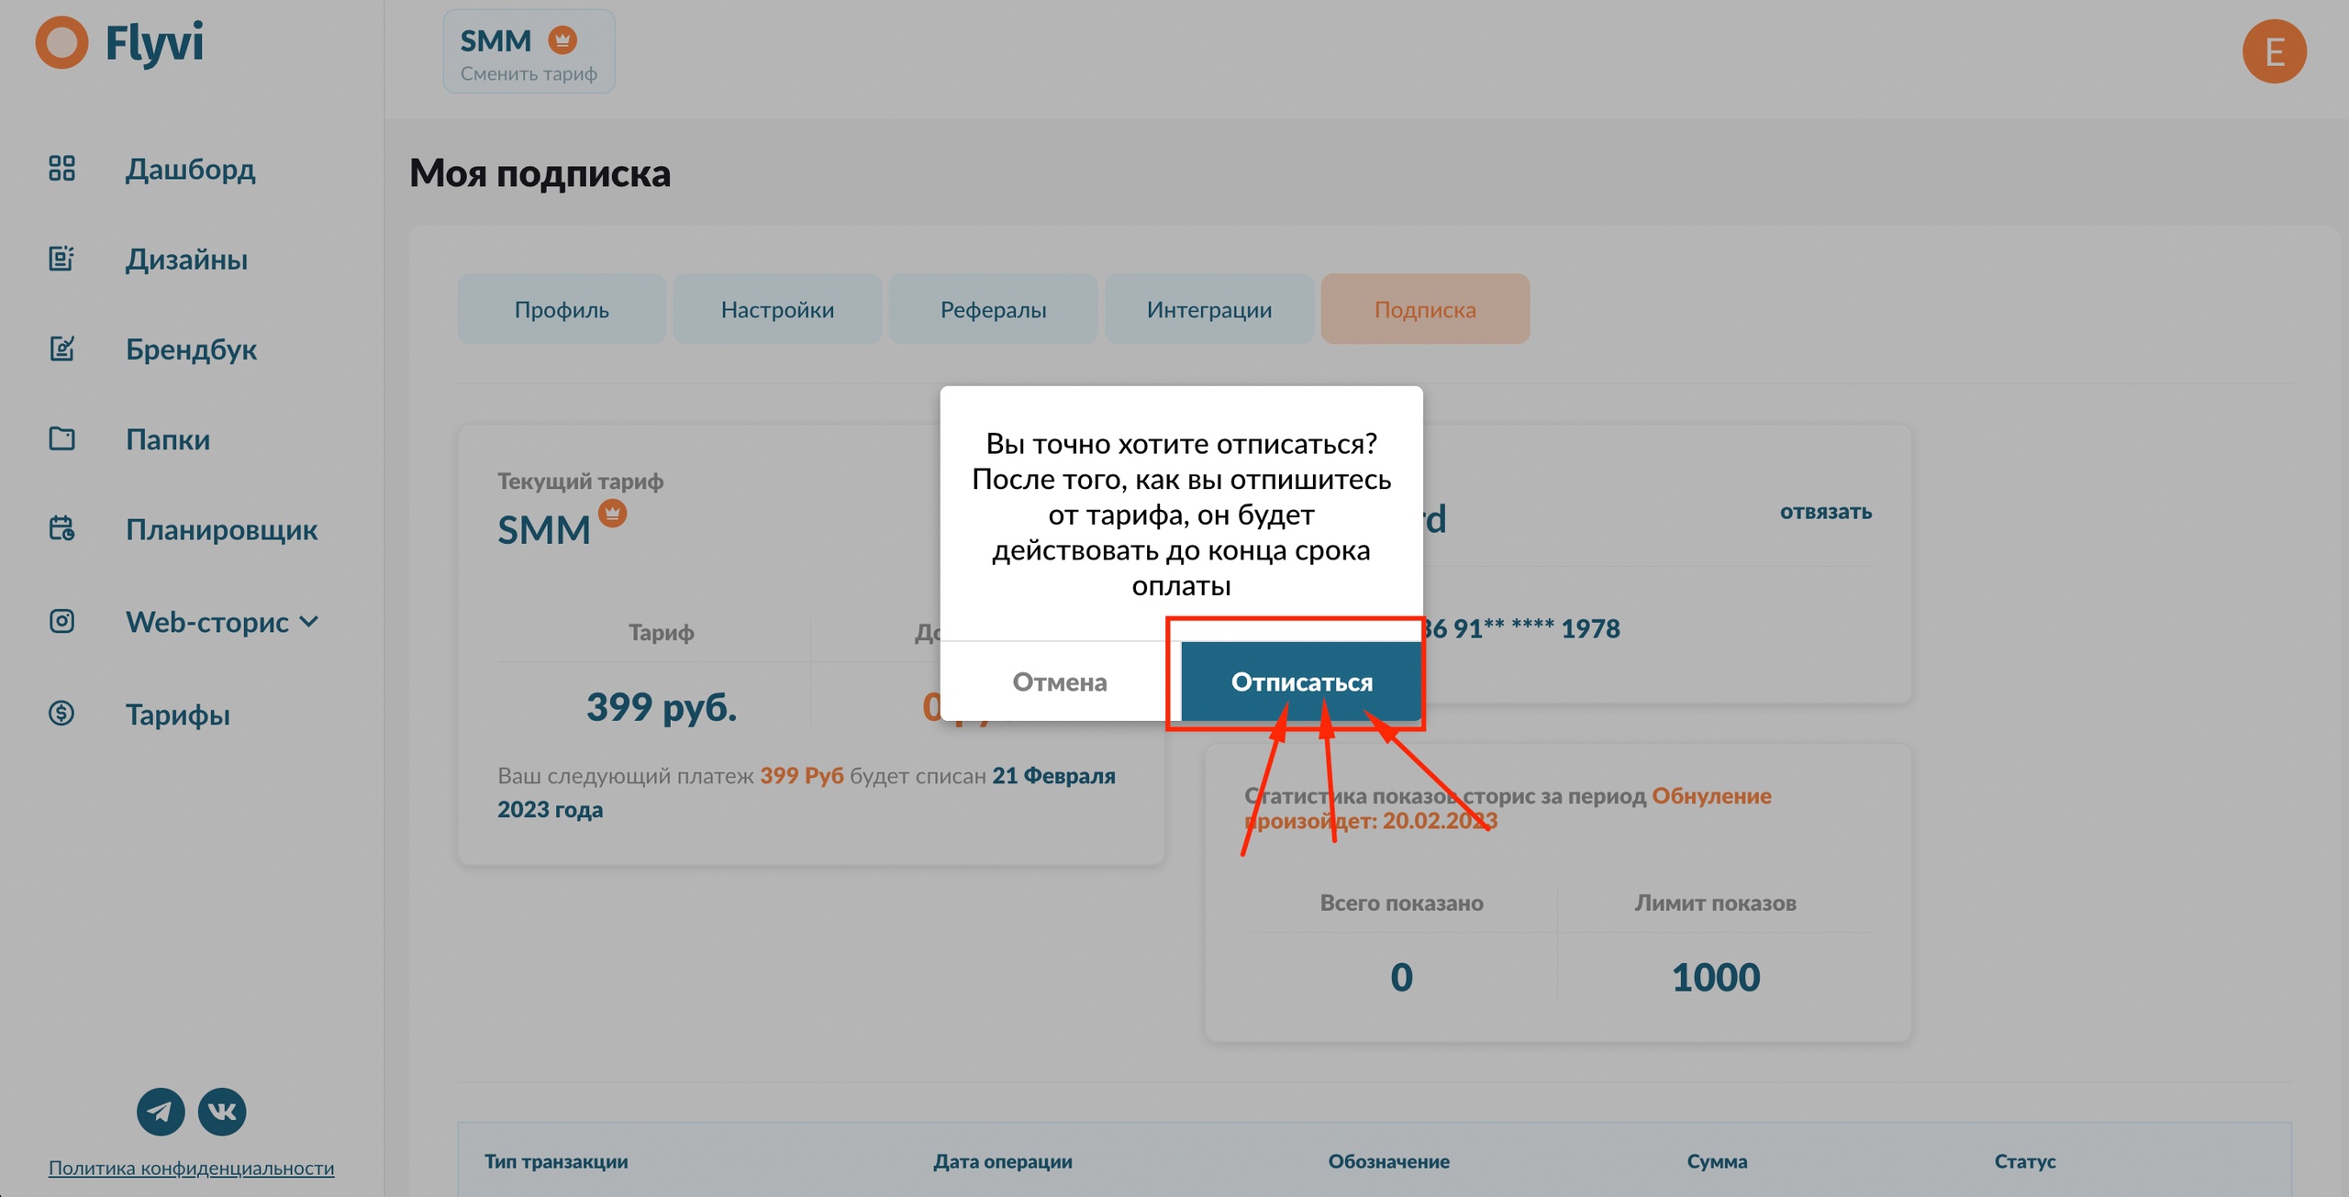Click the Тарифы dollar-sign icon

click(x=61, y=713)
